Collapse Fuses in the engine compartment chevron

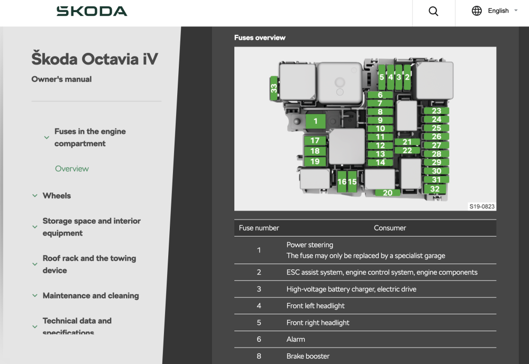point(47,138)
